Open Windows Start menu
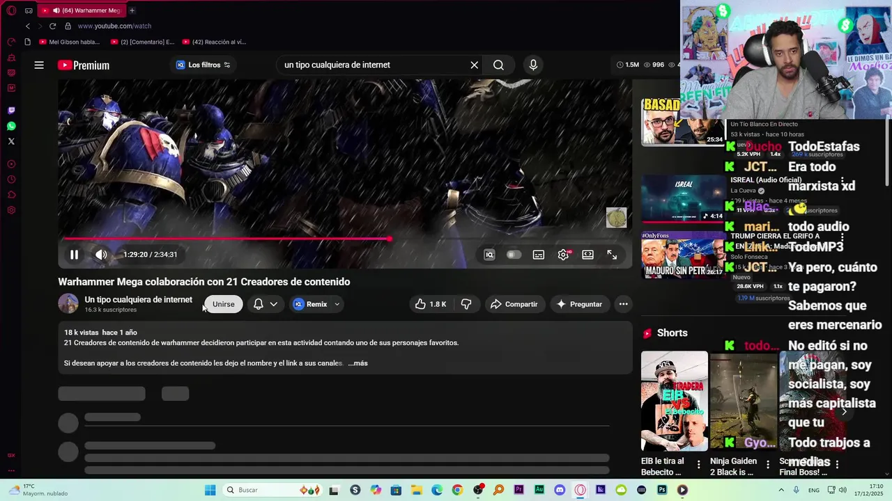The width and height of the screenshot is (892, 501). (x=210, y=490)
